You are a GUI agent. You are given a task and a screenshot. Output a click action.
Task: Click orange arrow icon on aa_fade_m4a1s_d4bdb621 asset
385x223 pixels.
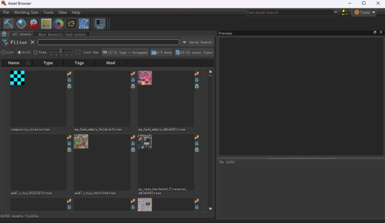coord(197,73)
